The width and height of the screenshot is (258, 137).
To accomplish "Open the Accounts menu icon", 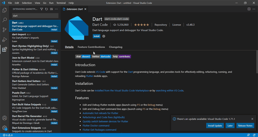I will [x=4, y=118].
